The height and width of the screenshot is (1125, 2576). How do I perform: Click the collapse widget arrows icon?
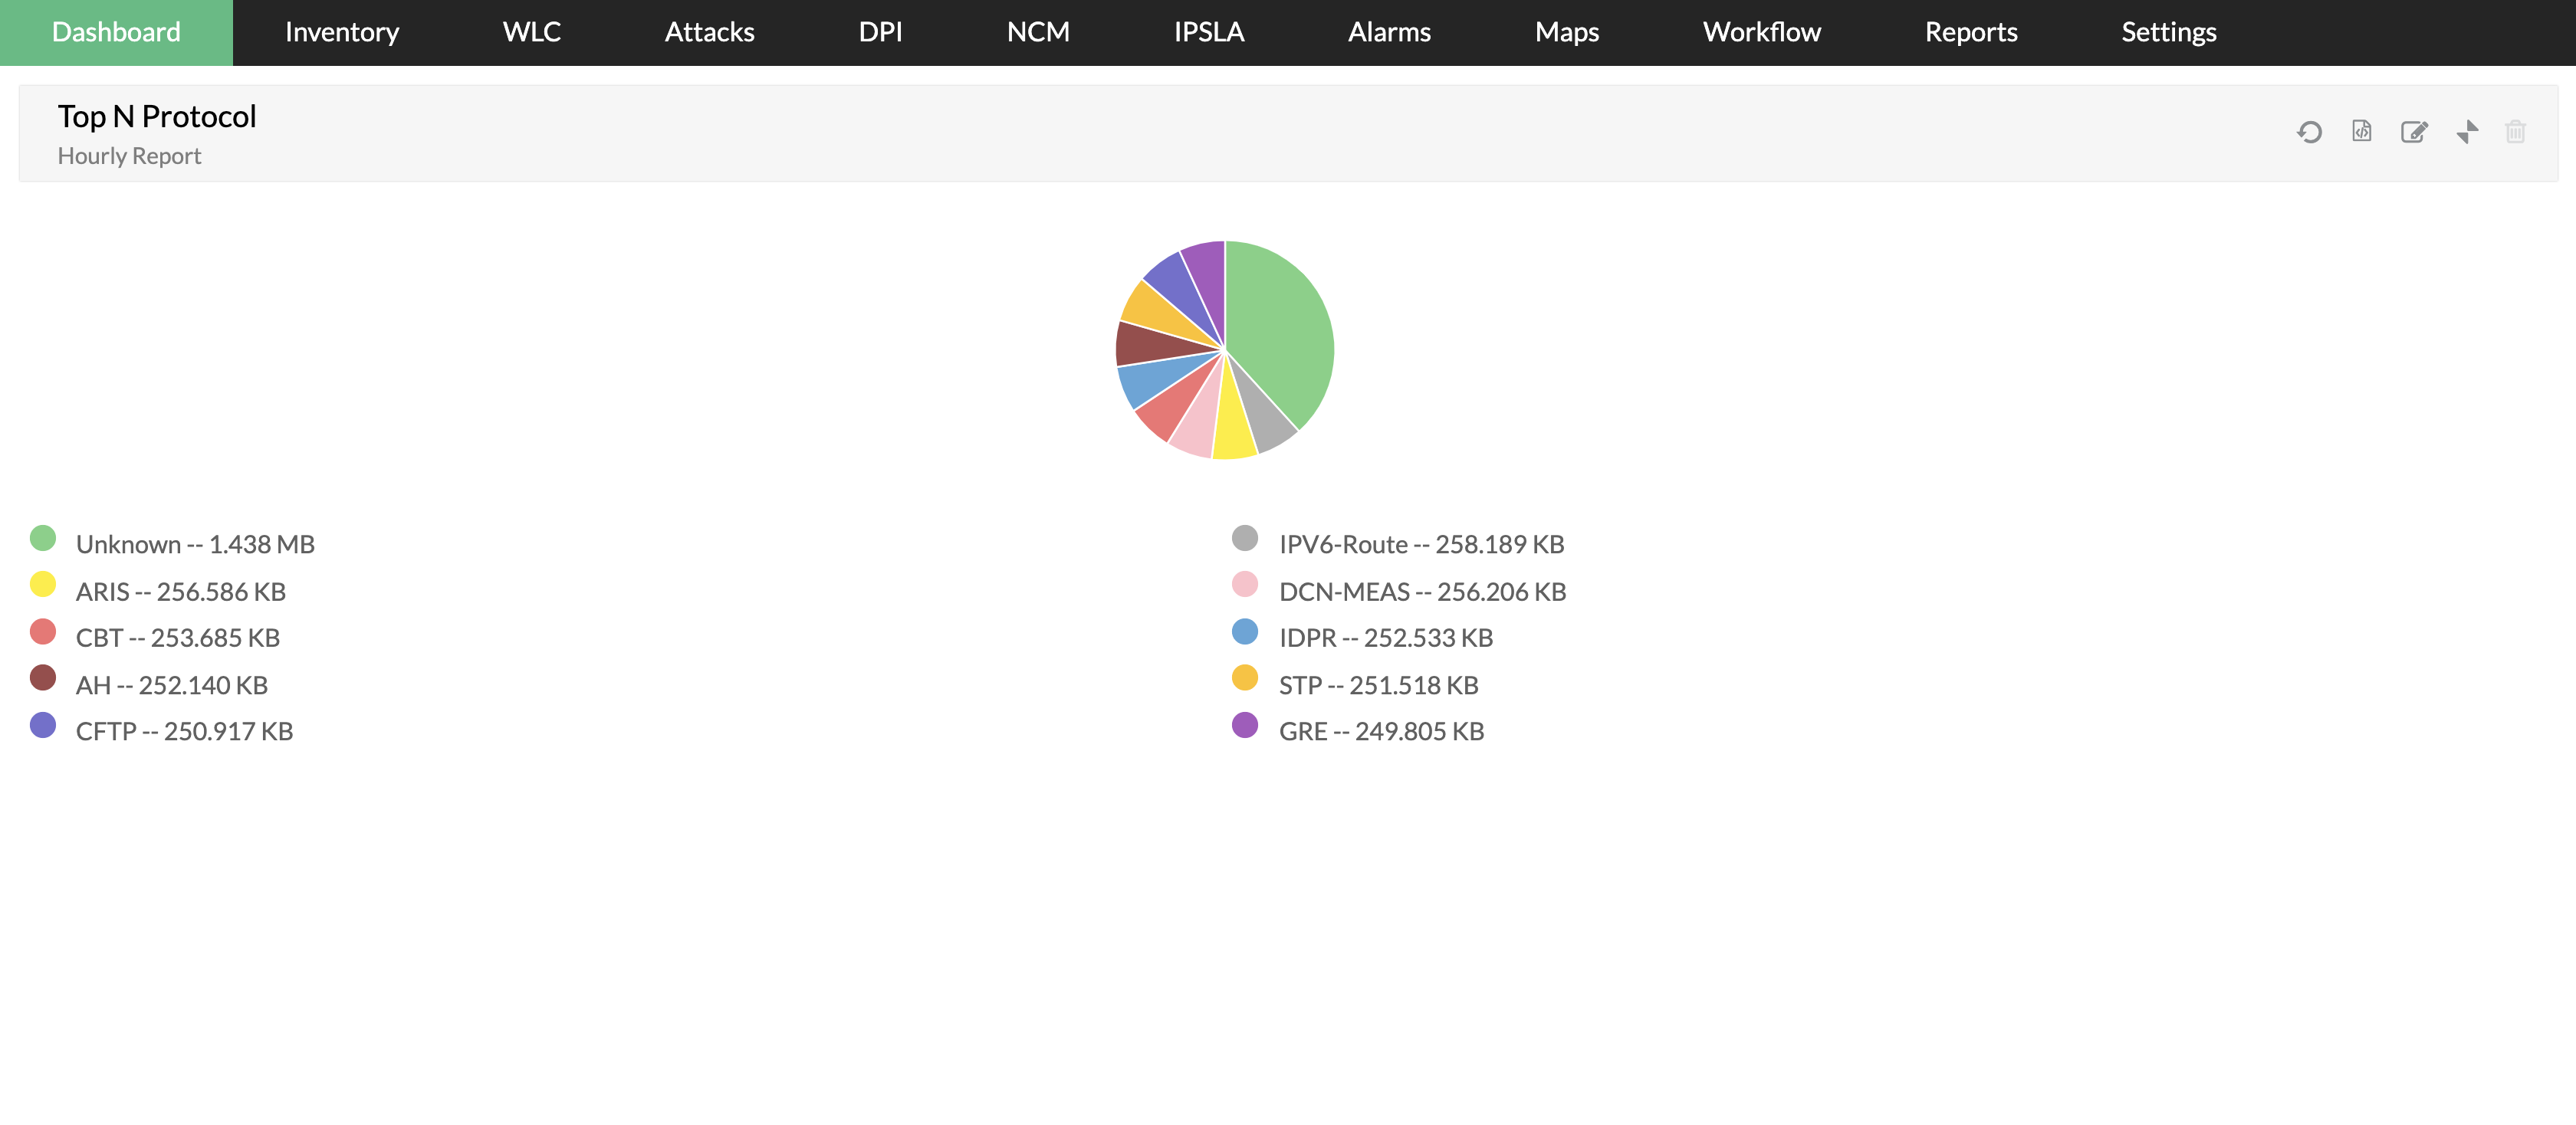pos(2467,132)
